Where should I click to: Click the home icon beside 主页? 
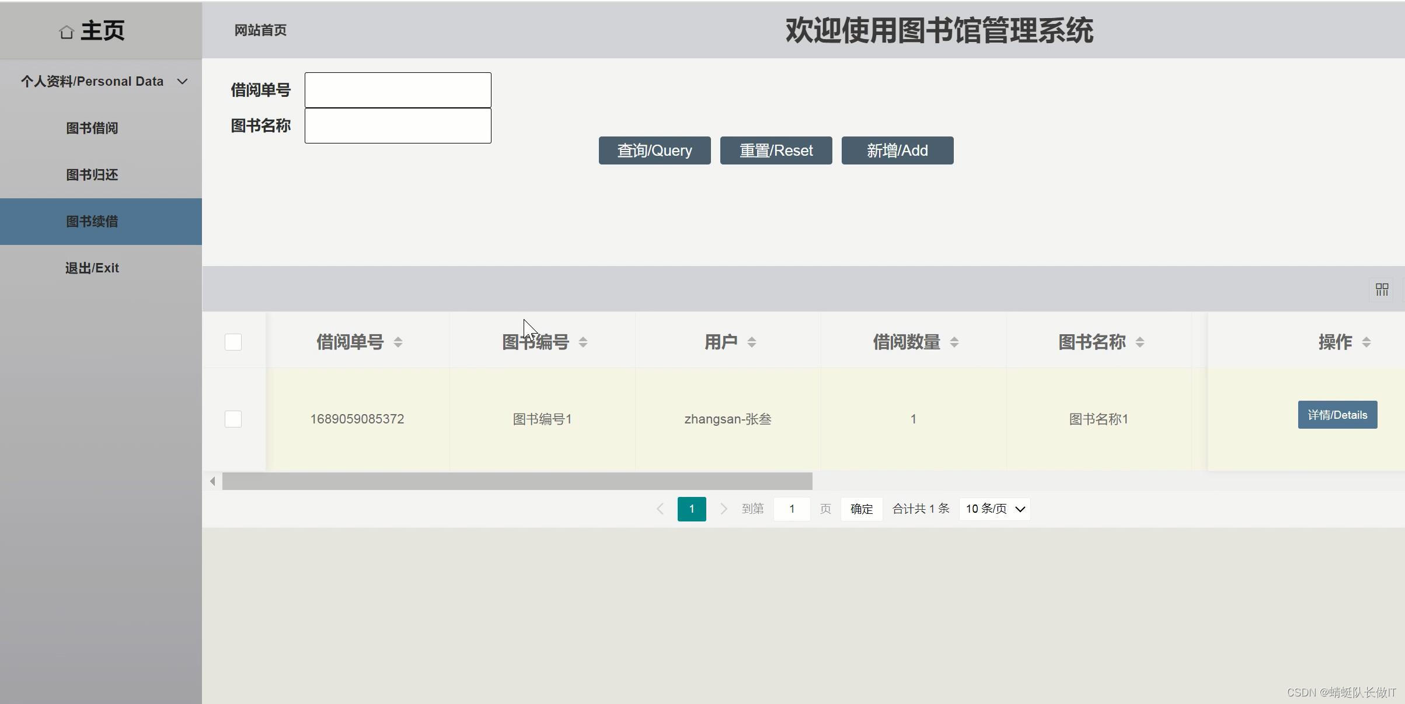[67, 32]
